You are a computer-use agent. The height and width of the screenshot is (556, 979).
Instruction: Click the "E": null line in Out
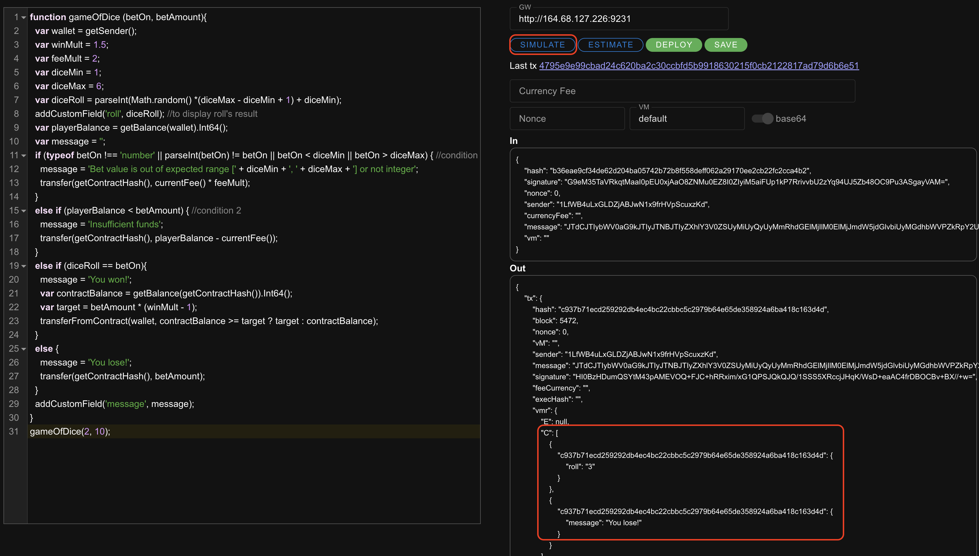555,422
